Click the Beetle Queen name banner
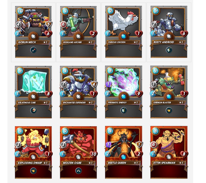This screenshot has width=206, height=183. click(x=124, y=163)
